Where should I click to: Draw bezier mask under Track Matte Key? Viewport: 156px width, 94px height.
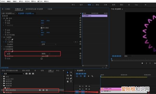coord(12,51)
